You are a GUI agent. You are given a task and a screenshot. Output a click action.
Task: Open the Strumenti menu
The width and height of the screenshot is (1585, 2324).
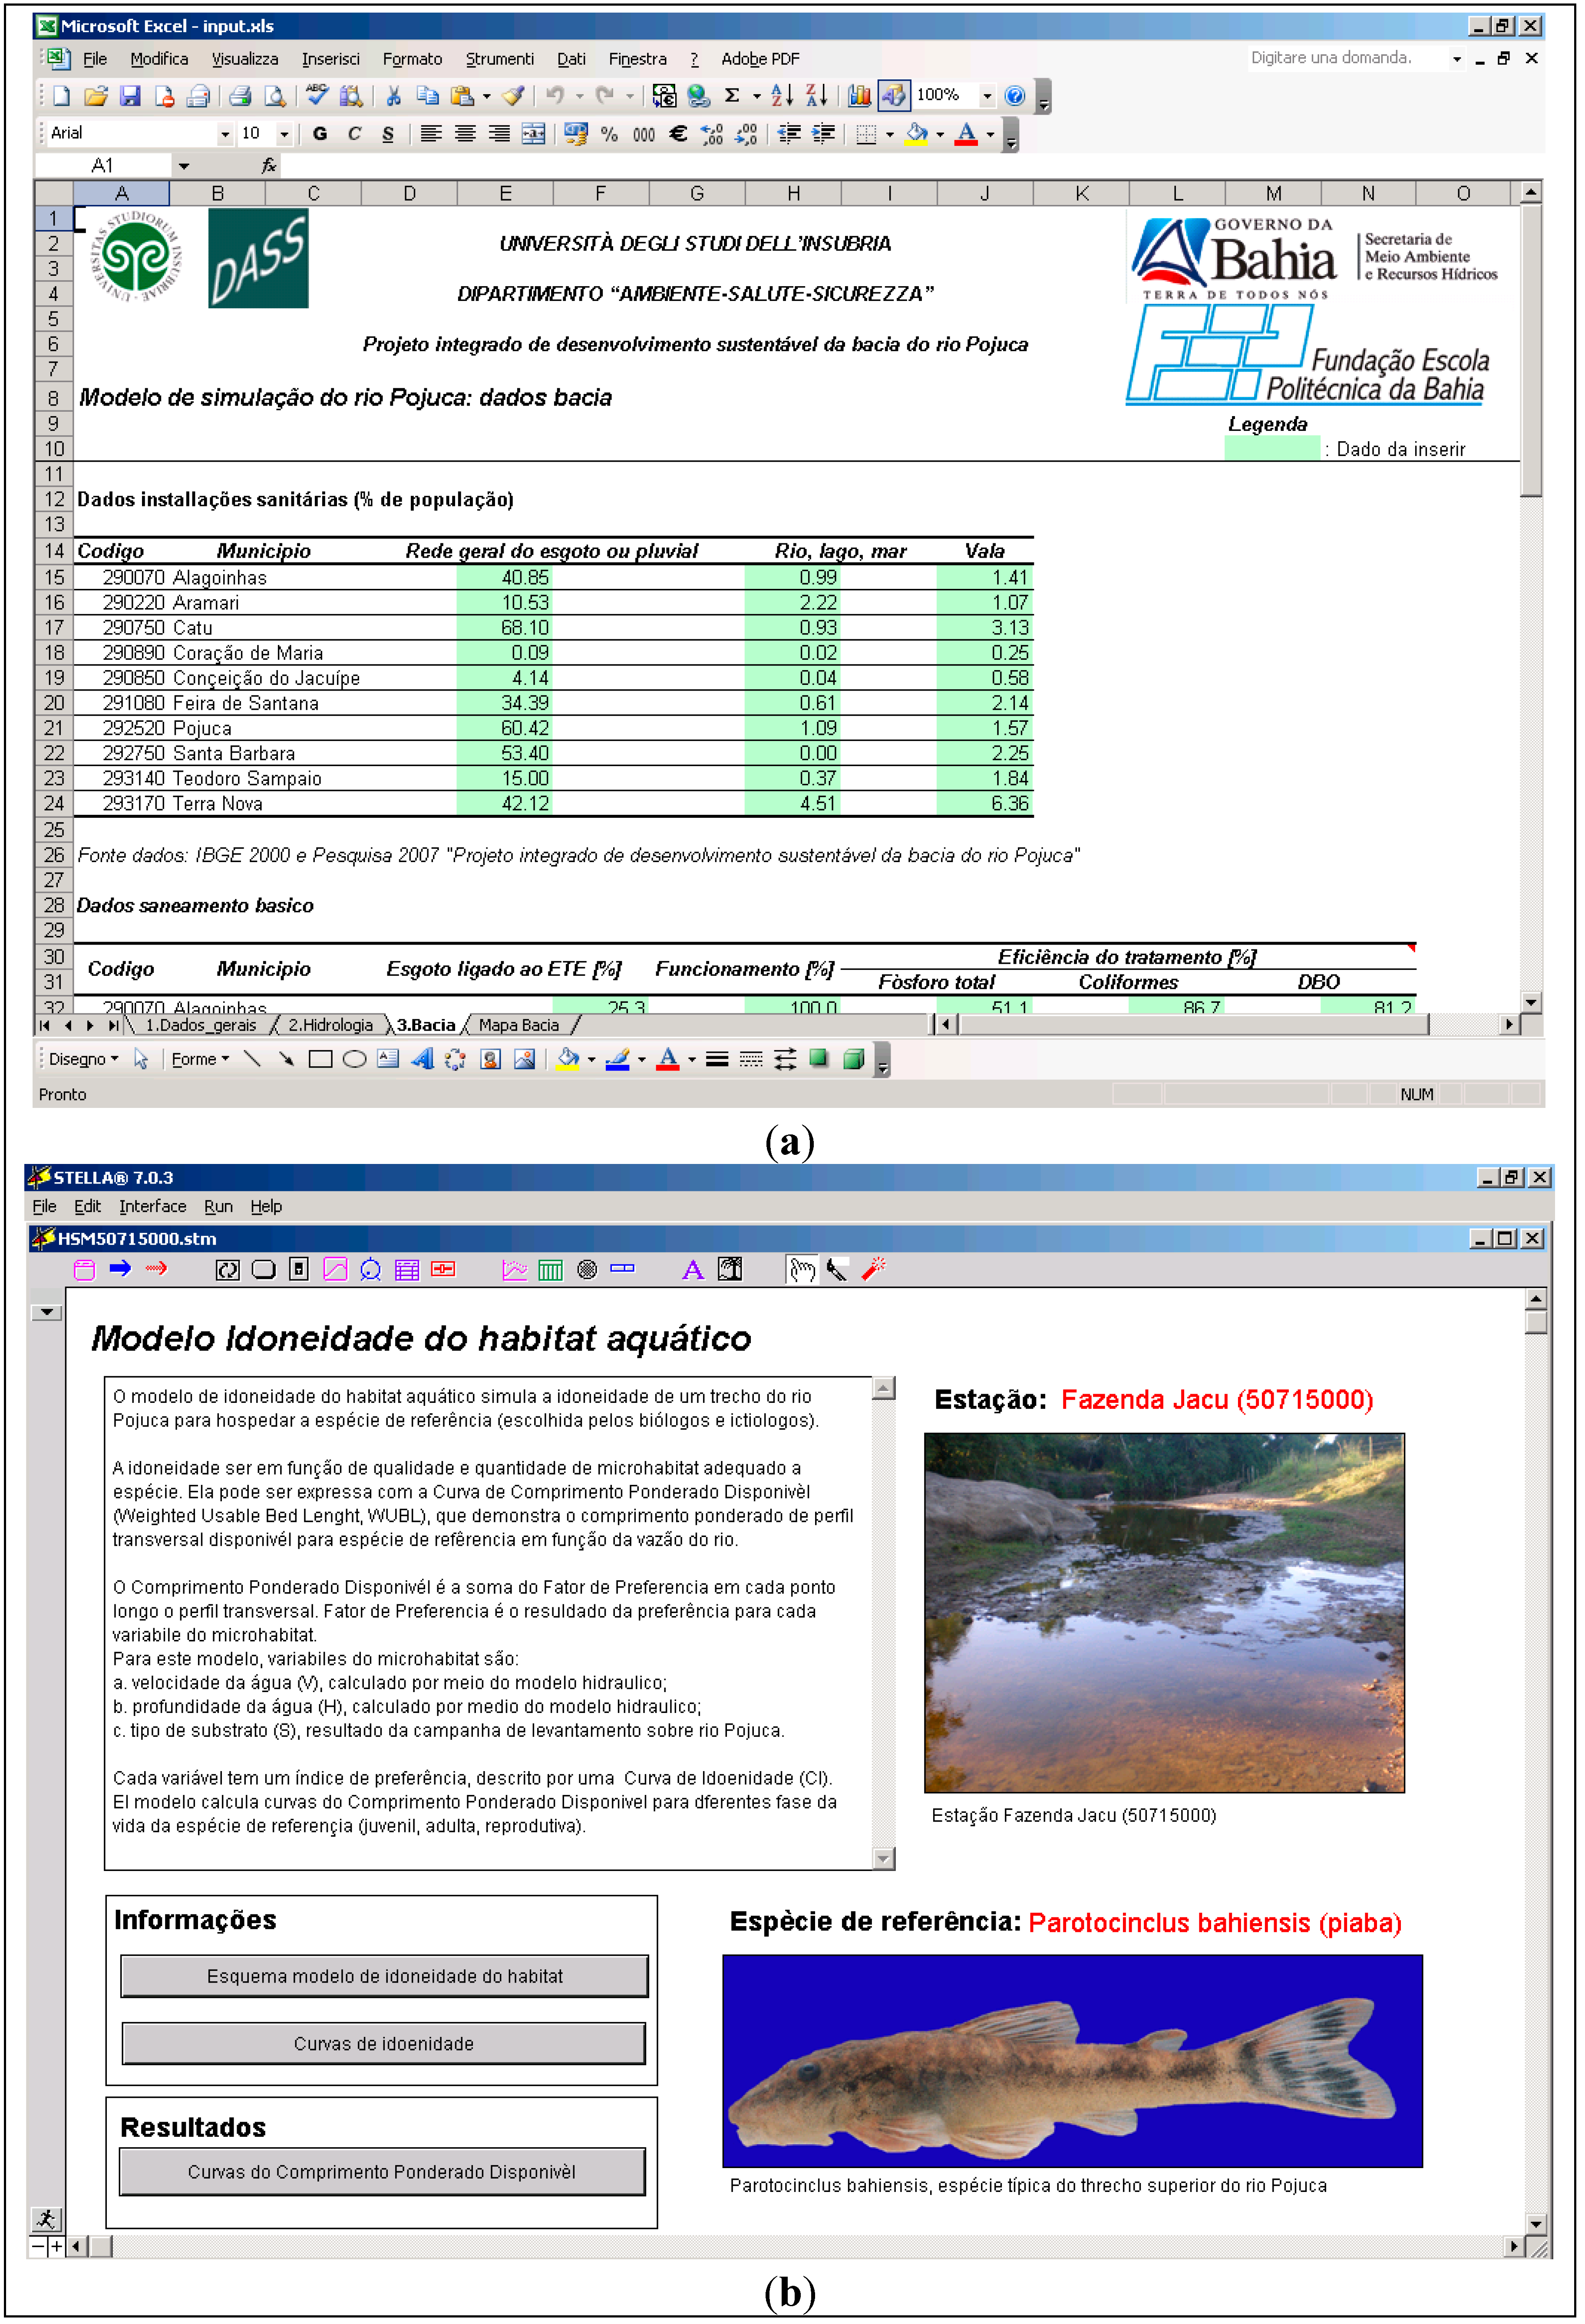point(499,59)
